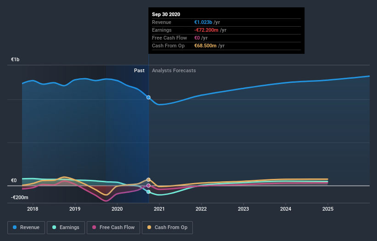Click the Free Cash Flow pink data point marker
The height and width of the screenshot is (241, 377).
(x=148, y=186)
